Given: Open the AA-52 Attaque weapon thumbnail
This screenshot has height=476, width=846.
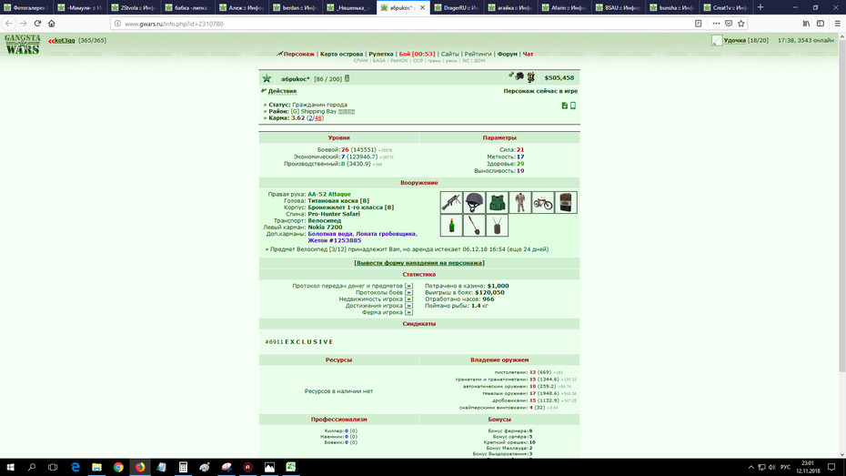Looking at the screenshot, I should (x=451, y=202).
